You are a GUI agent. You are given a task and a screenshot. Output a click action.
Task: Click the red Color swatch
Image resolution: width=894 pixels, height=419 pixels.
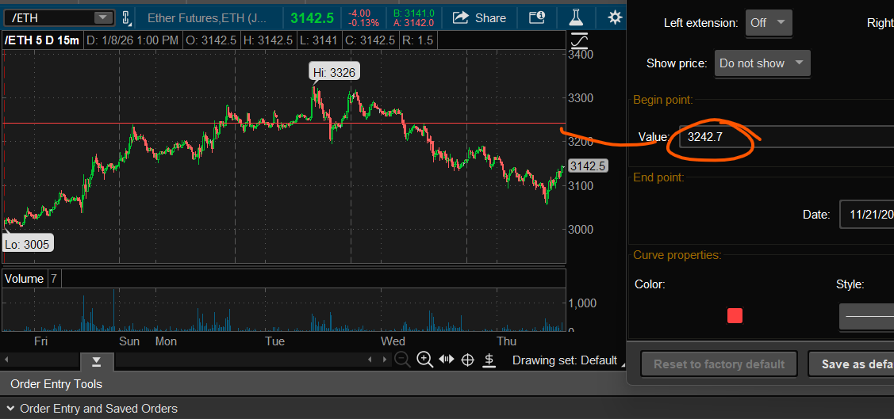pos(735,315)
